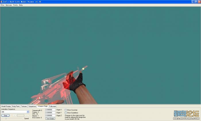Expand the Animation Sequence dropdown showing idle

(x=28, y=112)
